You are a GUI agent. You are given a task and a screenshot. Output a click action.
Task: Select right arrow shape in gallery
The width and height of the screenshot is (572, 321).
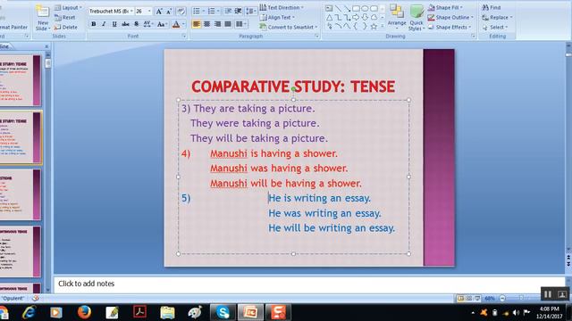coord(356,17)
